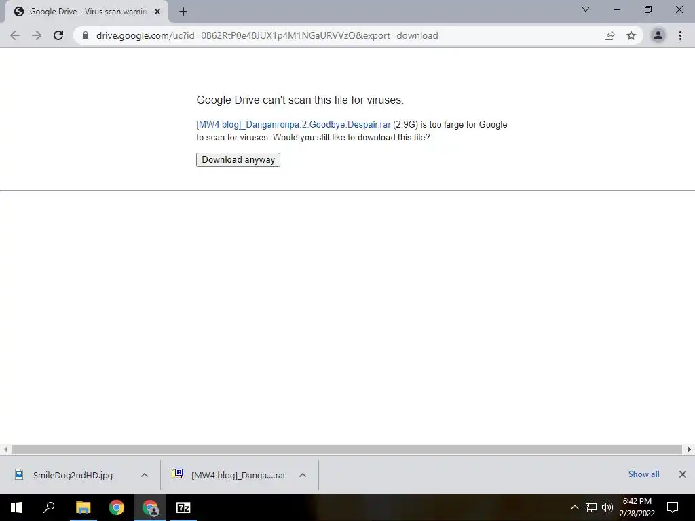The image size is (695, 521).
Task: Close the Google Drive virus scan tab
Action: (157, 12)
